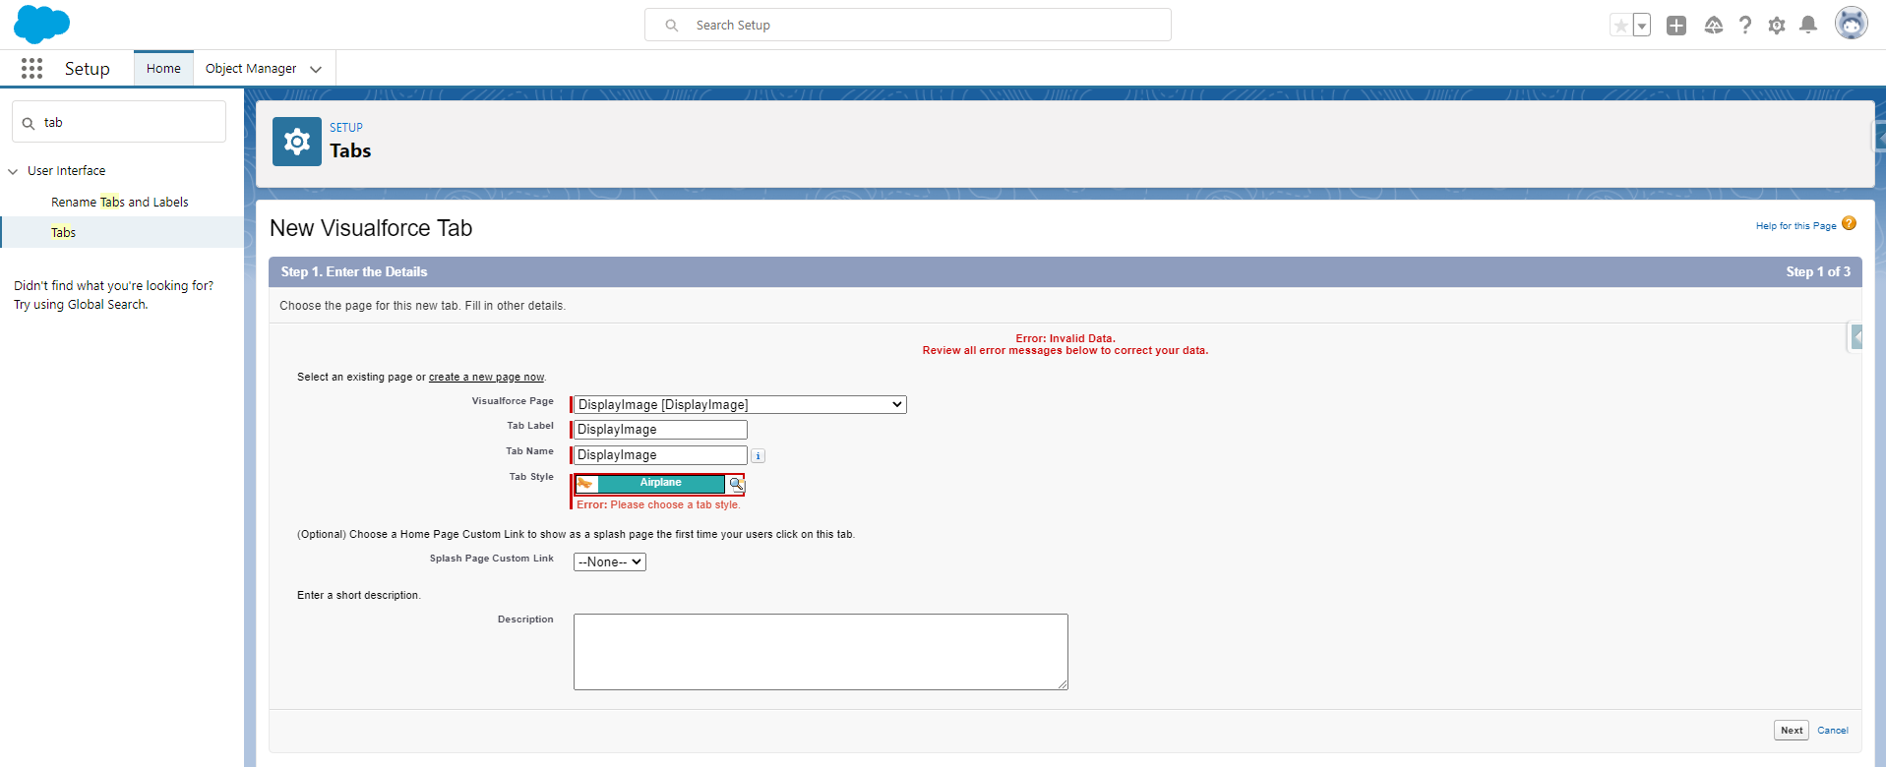Open the setup gear menu icon
The width and height of the screenshot is (1886, 767).
1777,26
